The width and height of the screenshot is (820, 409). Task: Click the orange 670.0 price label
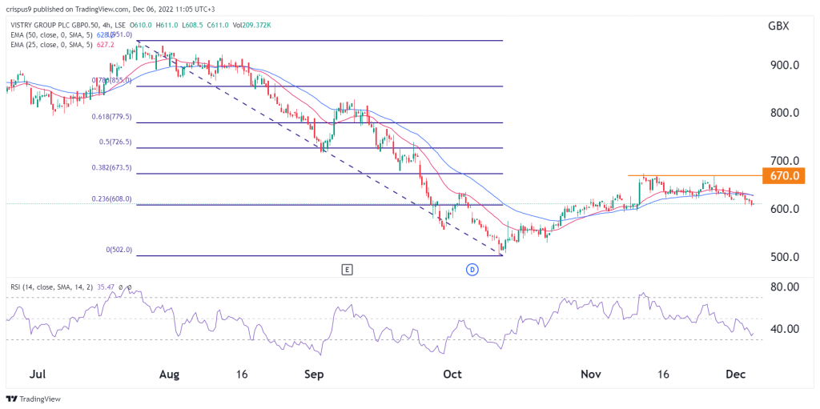coord(783,176)
